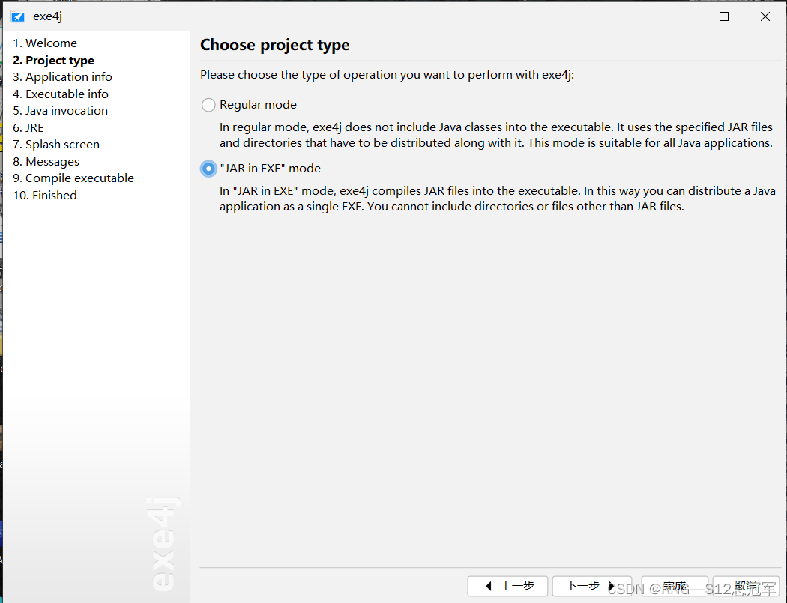Close the exe4j window

[765, 16]
